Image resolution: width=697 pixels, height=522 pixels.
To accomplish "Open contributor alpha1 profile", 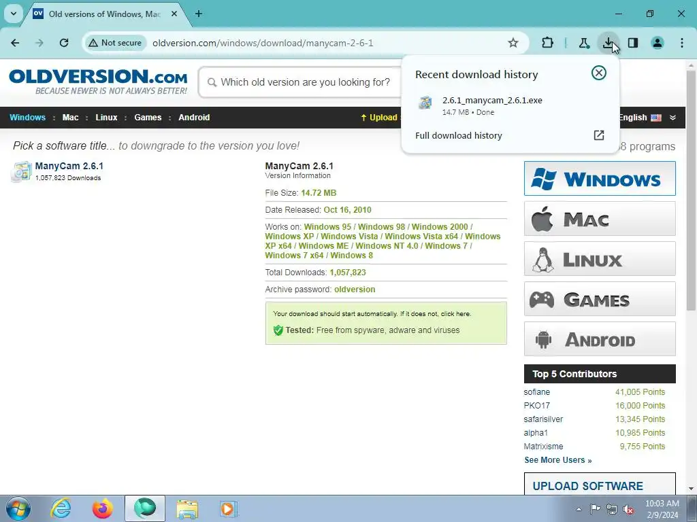I will point(536,433).
